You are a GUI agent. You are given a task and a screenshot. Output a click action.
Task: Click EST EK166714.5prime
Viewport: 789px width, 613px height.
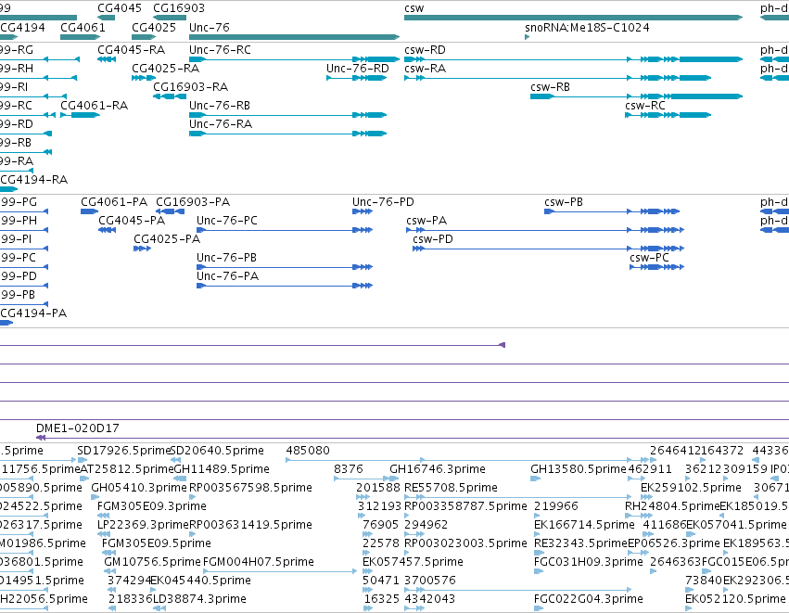pos(538,534)
